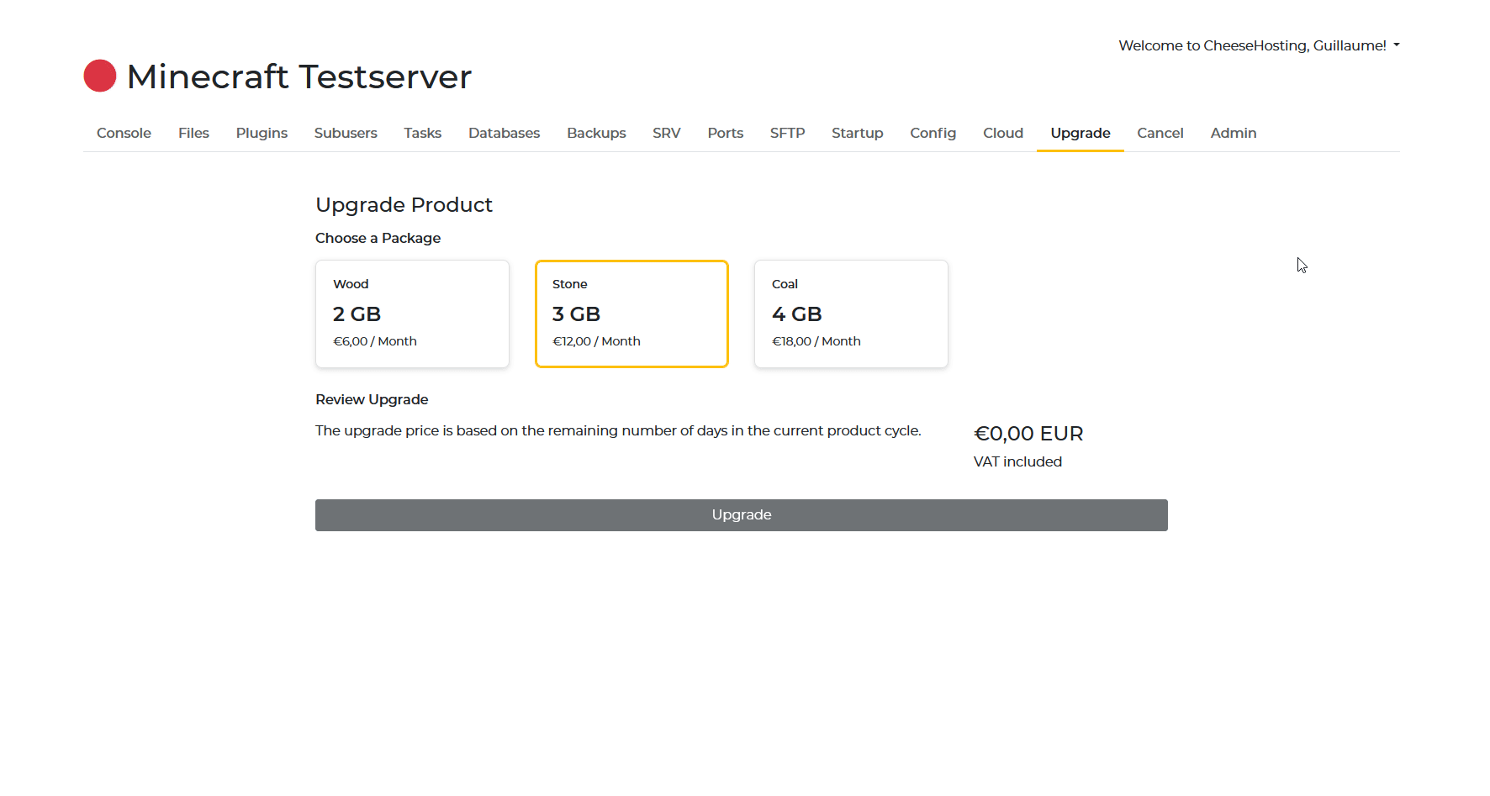This screenshot has height=796, width=1490.
Task: Select the Tasks tab
Action: tap(422, 133)
